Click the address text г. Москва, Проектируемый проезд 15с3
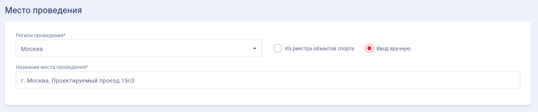Image resolution: width=538 pixels, height=112 pixels. pyautogui.click(x=78, y=81)
